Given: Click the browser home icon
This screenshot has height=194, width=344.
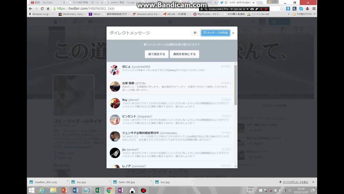Looking at the screenshot, I should point(48,9).
